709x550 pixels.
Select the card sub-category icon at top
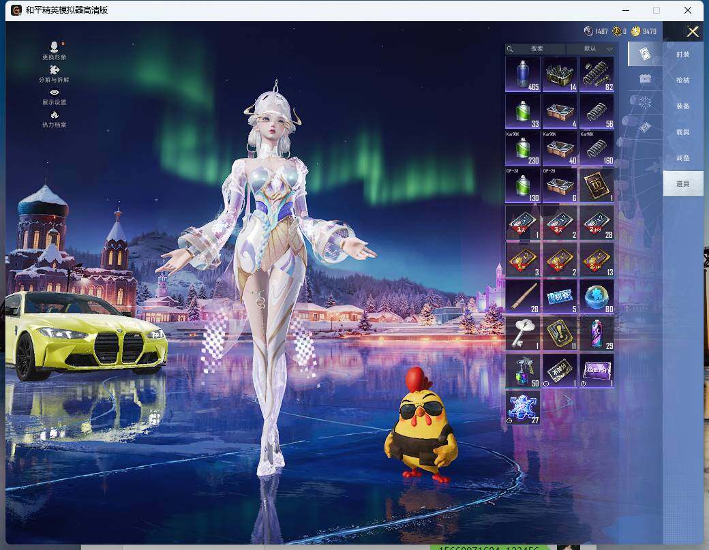(x=645, y=54)
